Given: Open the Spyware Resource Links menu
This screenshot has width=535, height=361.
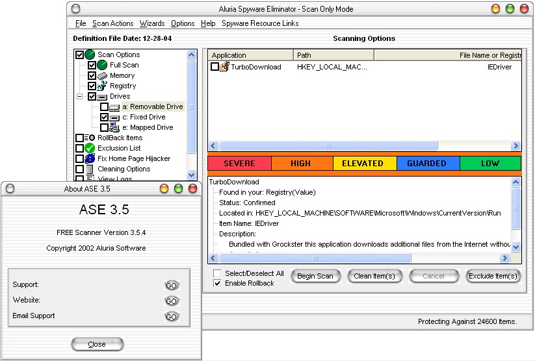Looking at the screenshot, I should 260,23.
